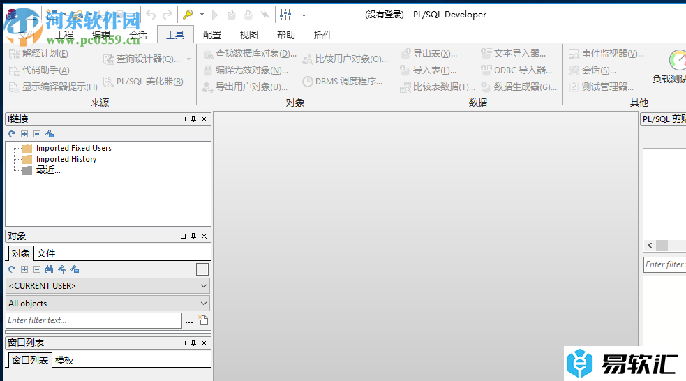The image size is (686, 381).
Task: Click refresh icon in the 对象 panel toolbar
Action: coord(12,269)
